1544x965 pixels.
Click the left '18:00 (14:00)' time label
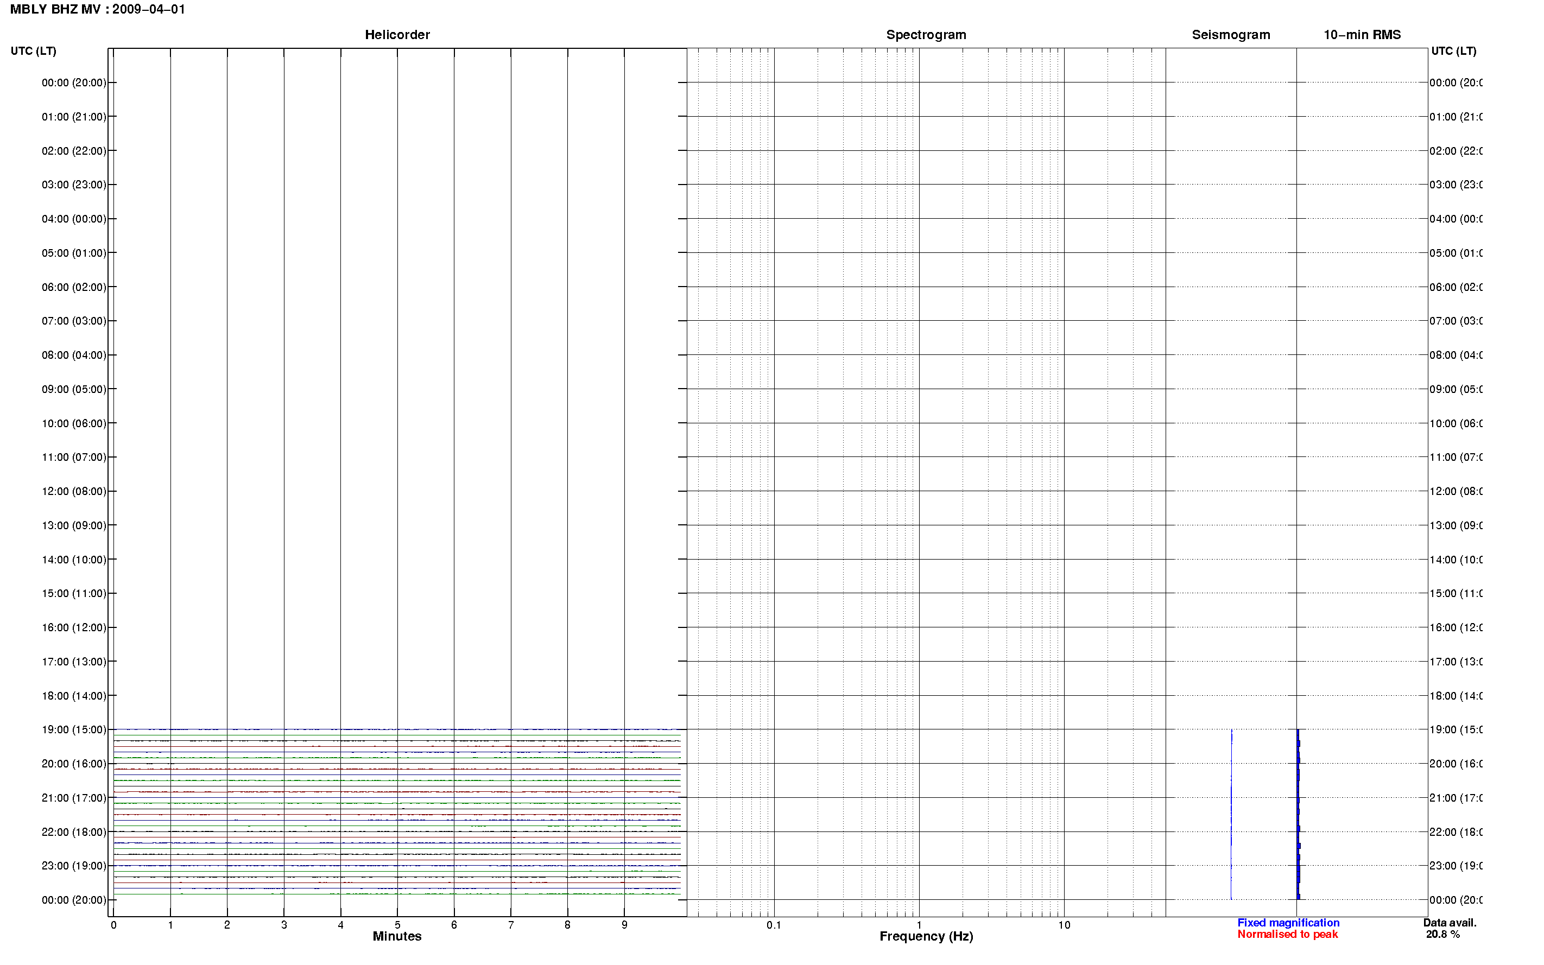[x=74, y=696]
